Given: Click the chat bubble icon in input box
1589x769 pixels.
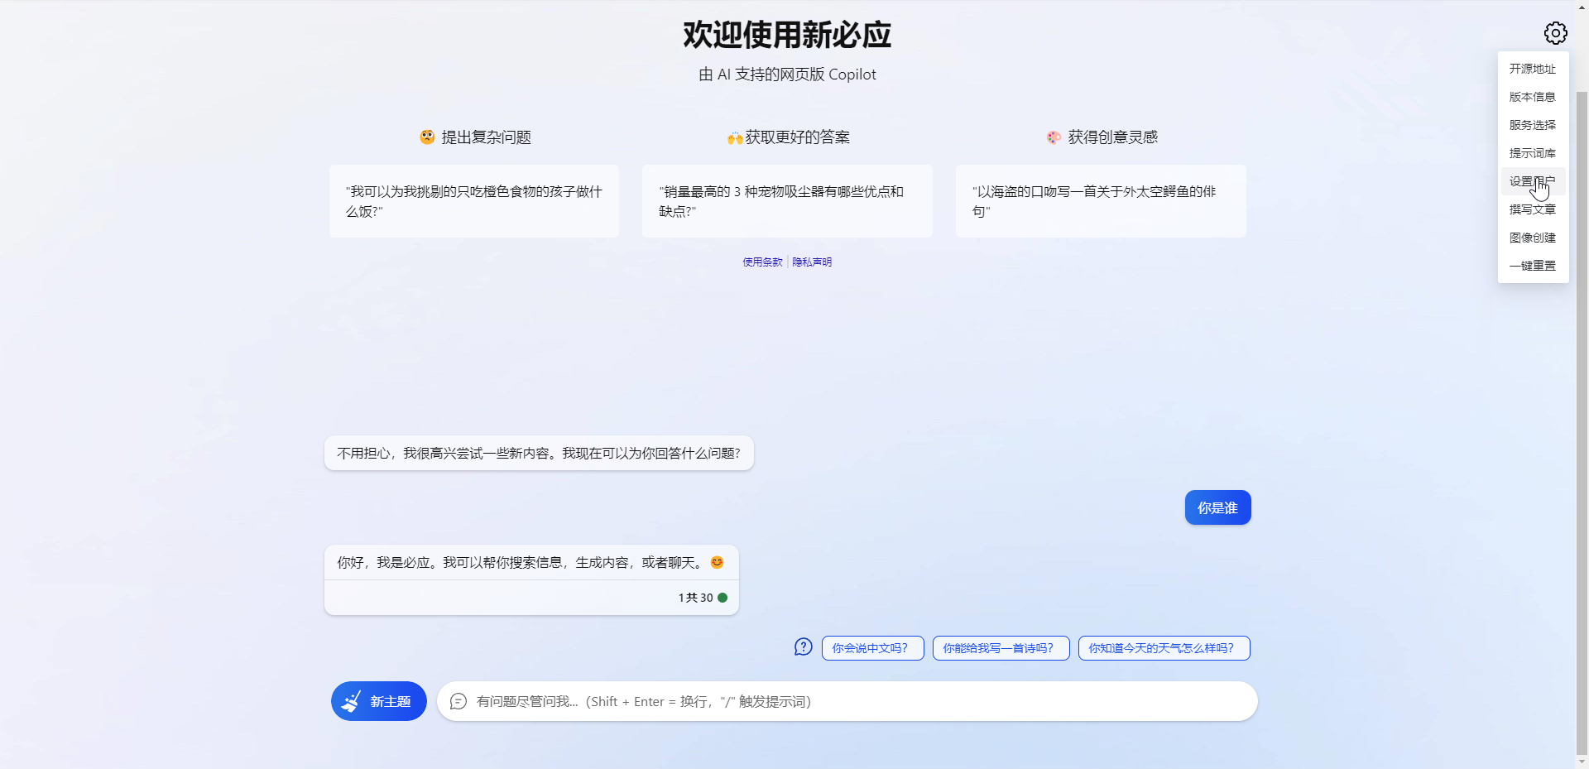Looking at the screenshot, I should click(x=458, y=701).
